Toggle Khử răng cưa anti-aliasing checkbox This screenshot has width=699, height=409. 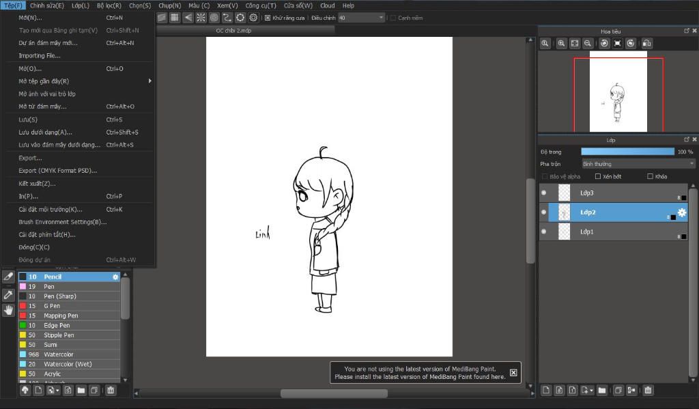[268, 18]
